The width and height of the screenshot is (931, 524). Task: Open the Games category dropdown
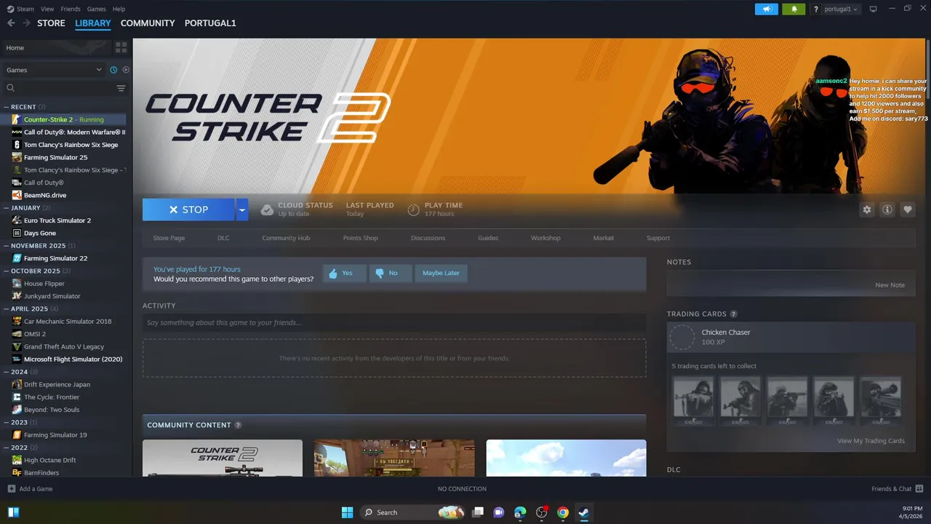(x=55, y=70)
